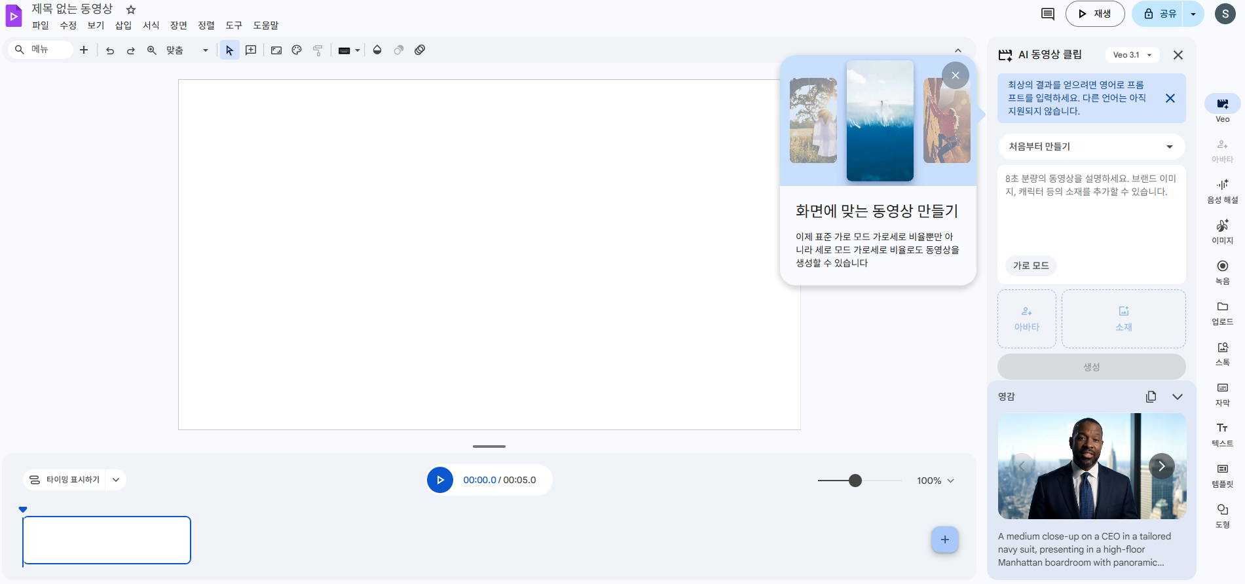Open the 맞춤 zoom dropdown
The width and height of the screenshot is (1245, 584).
pos(187,50)
